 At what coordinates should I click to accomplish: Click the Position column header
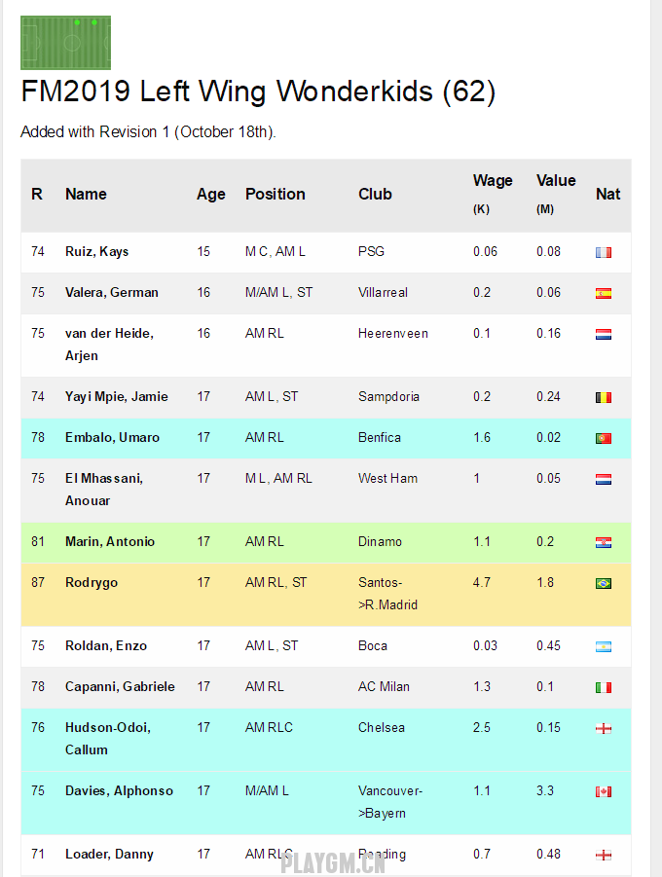pyautogui.click(x=275, y=194)
